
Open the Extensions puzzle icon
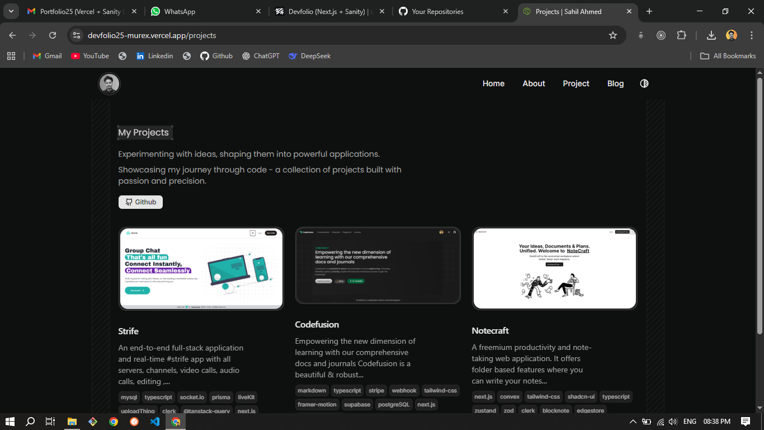(681, 35)
